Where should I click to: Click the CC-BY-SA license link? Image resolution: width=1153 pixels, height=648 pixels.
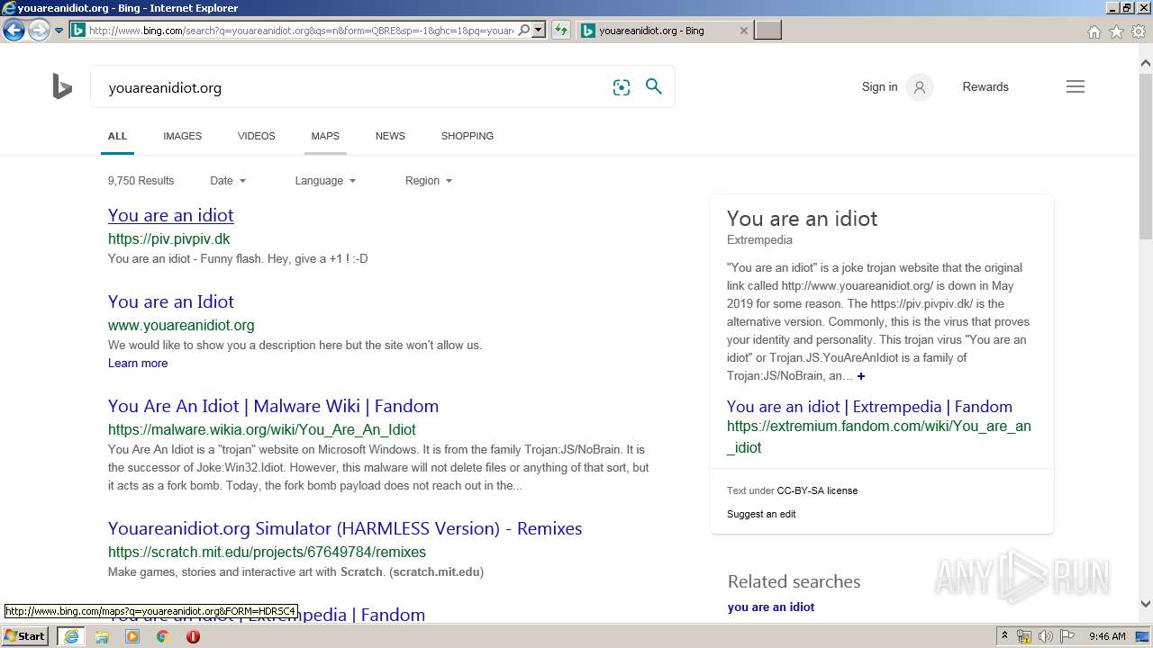click(817, 490)
